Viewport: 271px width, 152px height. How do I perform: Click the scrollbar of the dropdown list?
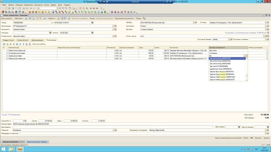point(247,69)
